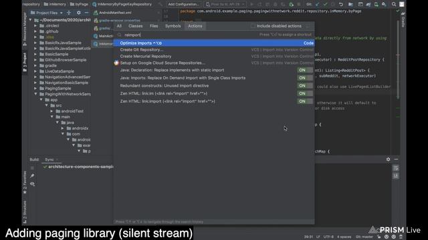
Task: Click Git: master branch in status bar
Action: point(364,237)
